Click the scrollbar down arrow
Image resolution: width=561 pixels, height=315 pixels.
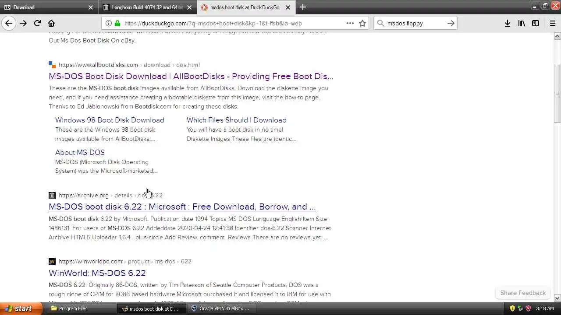click(557, 298)
